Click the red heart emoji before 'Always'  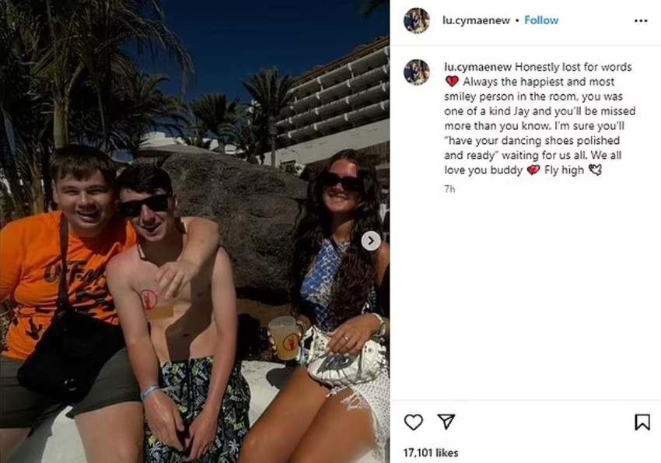click(452, 82)
